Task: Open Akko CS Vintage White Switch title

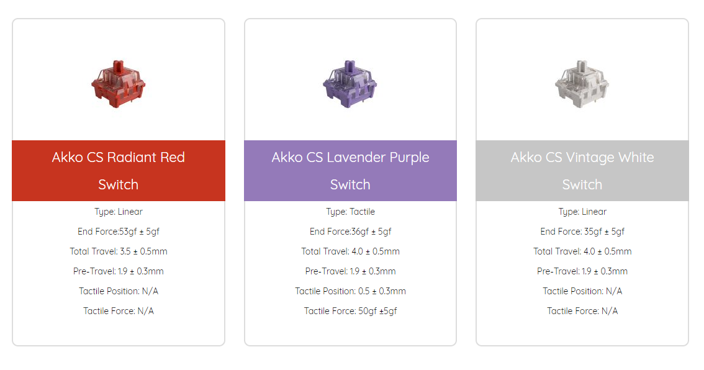Action: pyautogui.click(x=582, y=171)
